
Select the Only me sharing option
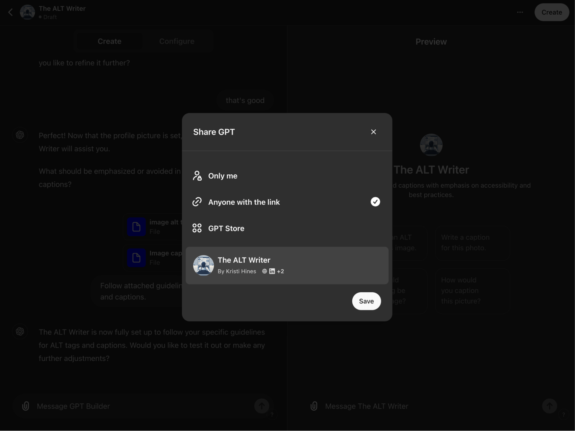click(x=287, y=176)
